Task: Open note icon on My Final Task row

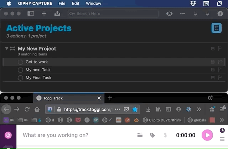Action: [x=213, y=78]
